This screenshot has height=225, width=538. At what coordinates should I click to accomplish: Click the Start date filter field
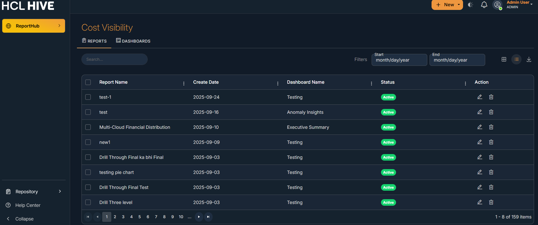[399, 60]
